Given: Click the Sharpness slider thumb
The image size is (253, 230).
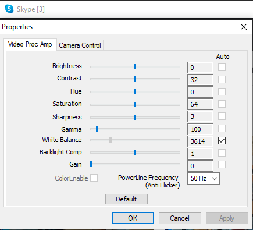Looking at the screenshot, I should [x=135, y=117].
